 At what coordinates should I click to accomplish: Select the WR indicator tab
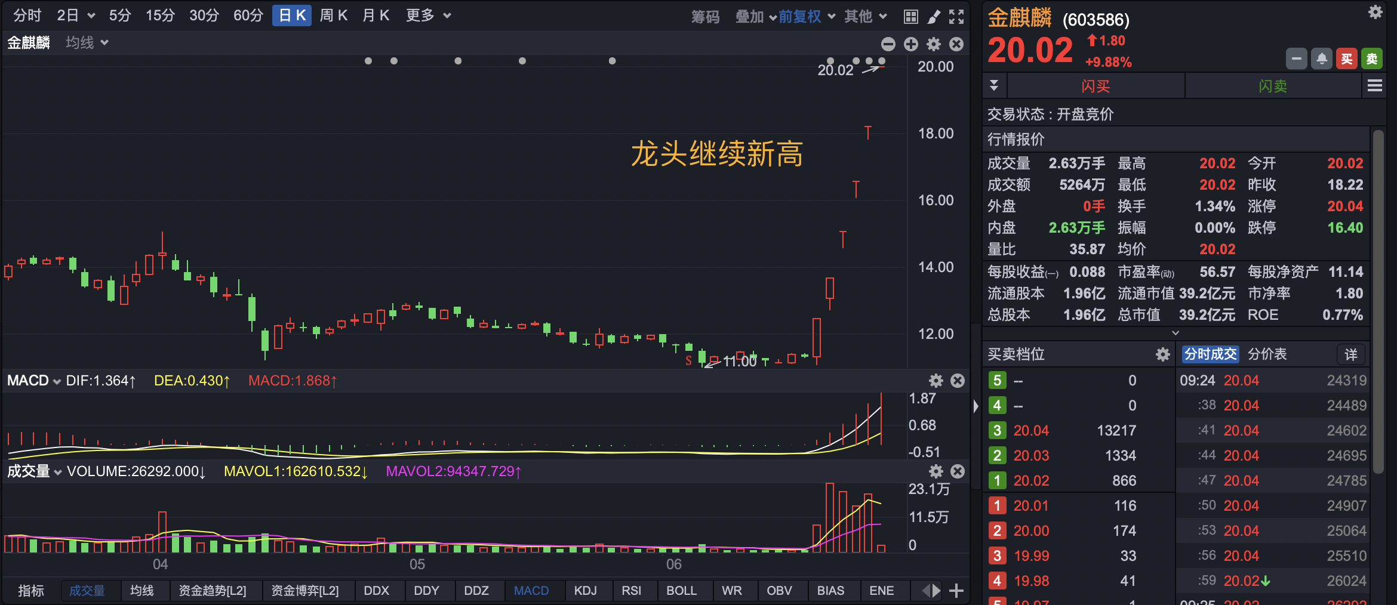(731, 591)
